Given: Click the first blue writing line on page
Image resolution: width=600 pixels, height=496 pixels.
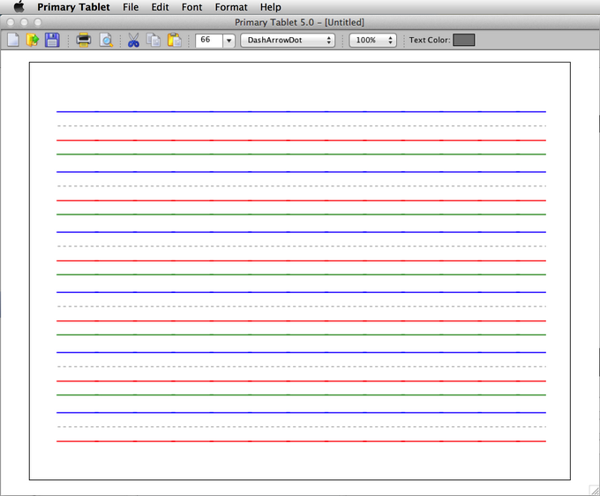Looking at the screenshot, I should pos(300,112).
